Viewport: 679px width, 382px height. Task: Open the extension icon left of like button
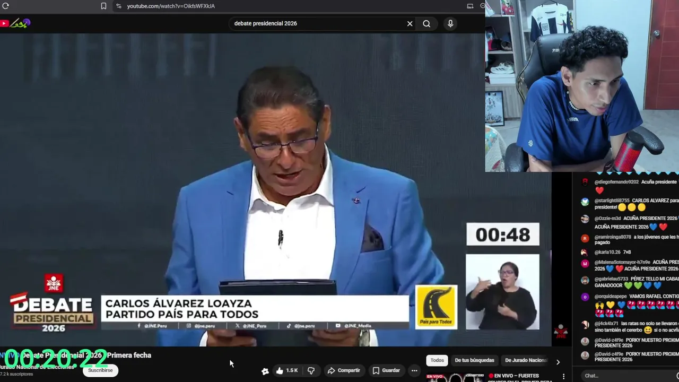(265, 371)
